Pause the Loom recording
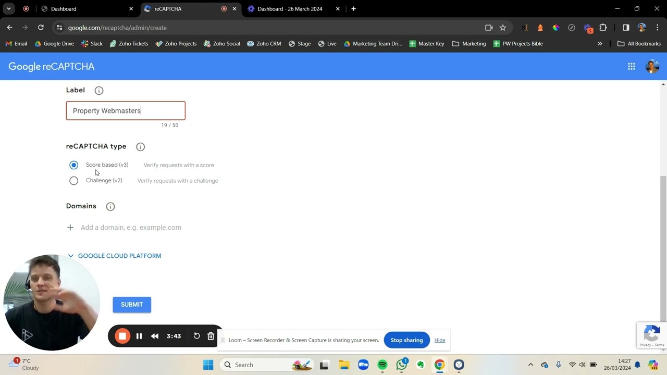This screenshot has width=667, height=375. [x=139, y=336]
